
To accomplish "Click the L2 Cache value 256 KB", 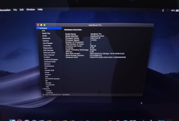I will [x=93, y=46].
